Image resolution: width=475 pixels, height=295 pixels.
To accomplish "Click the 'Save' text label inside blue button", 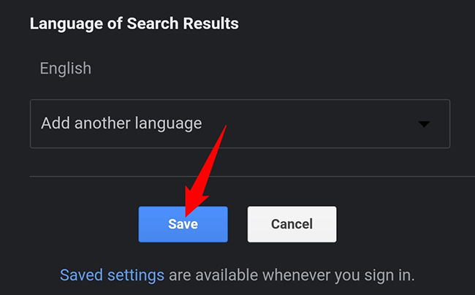I will [x=183, y=224].
